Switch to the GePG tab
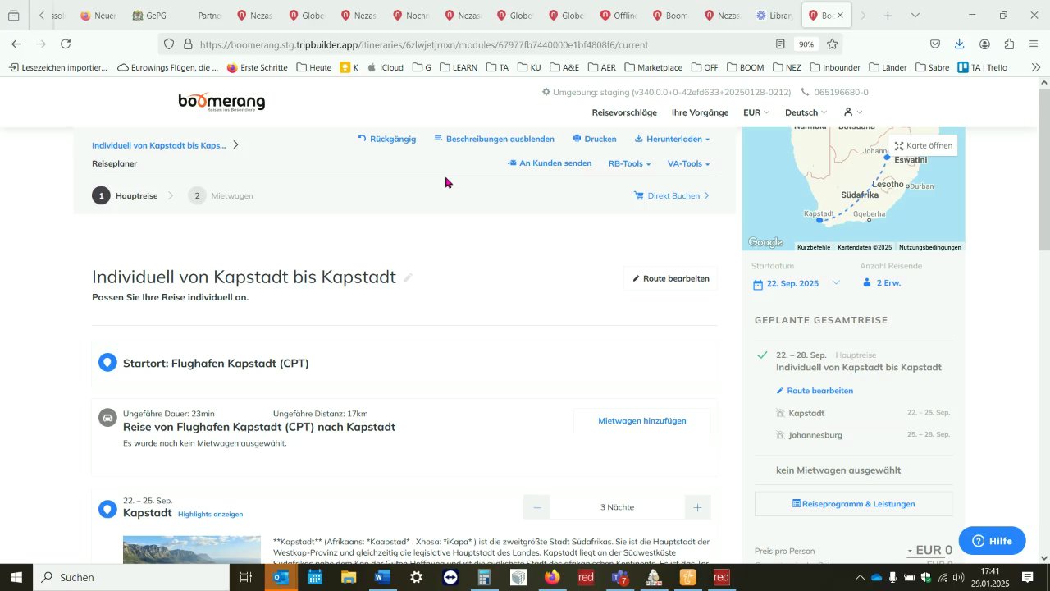The height and width of the screenshot is (591, 1050). tap(149, 16)
